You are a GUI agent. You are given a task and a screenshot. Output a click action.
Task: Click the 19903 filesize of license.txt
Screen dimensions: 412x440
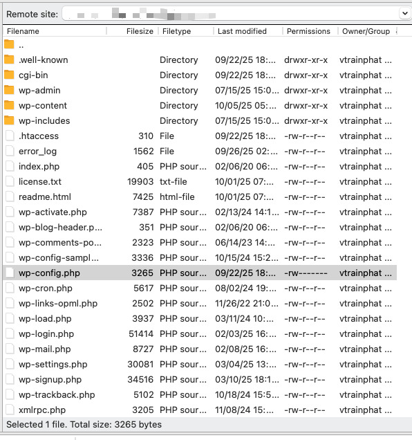point(140,181)
